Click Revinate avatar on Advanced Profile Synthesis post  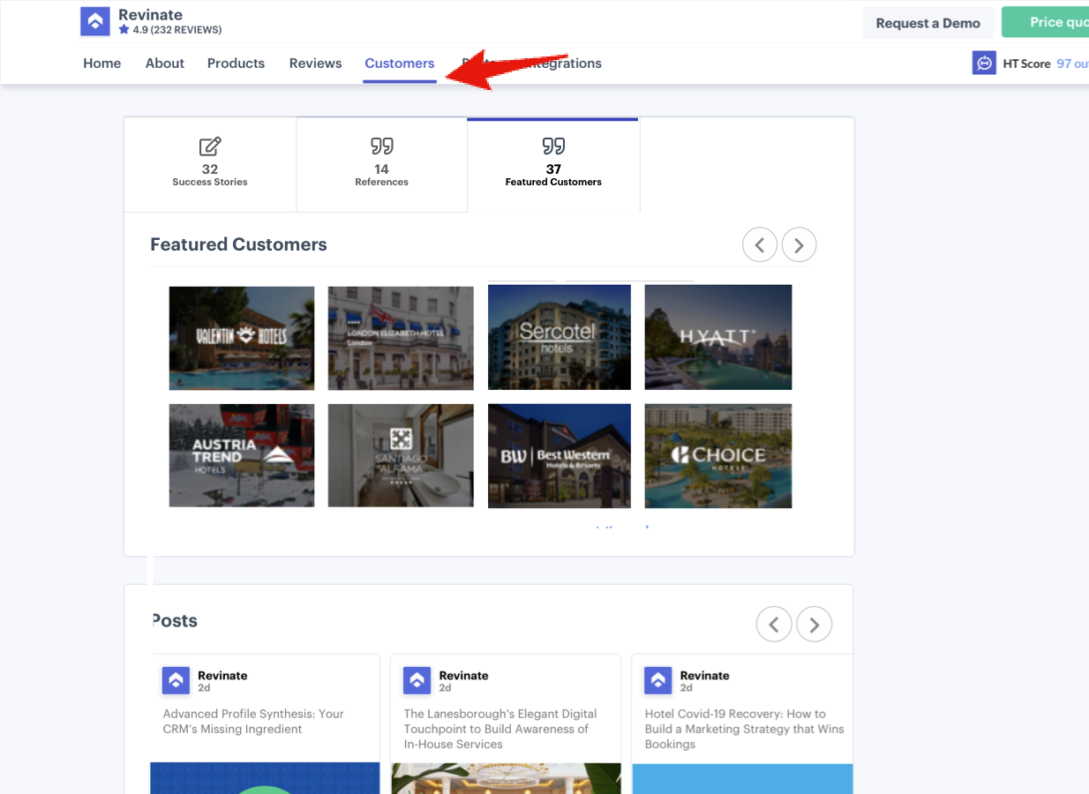176,680
